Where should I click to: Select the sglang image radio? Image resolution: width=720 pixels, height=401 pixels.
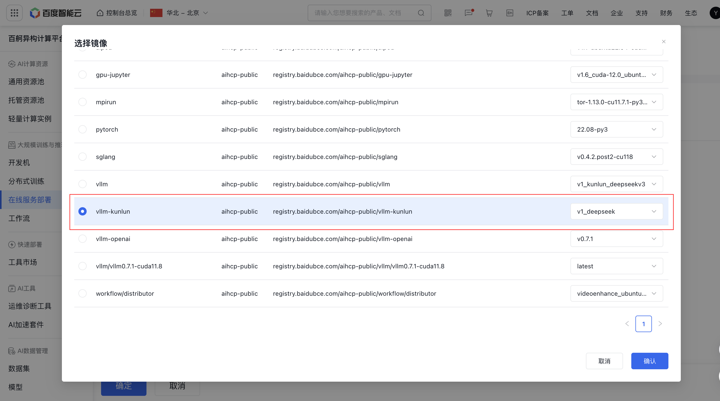[83, 157]
